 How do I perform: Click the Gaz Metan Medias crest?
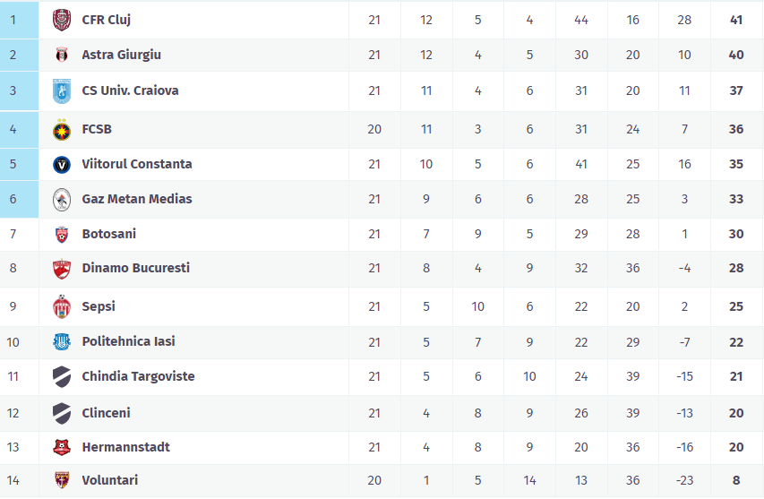tap(61, 200)
